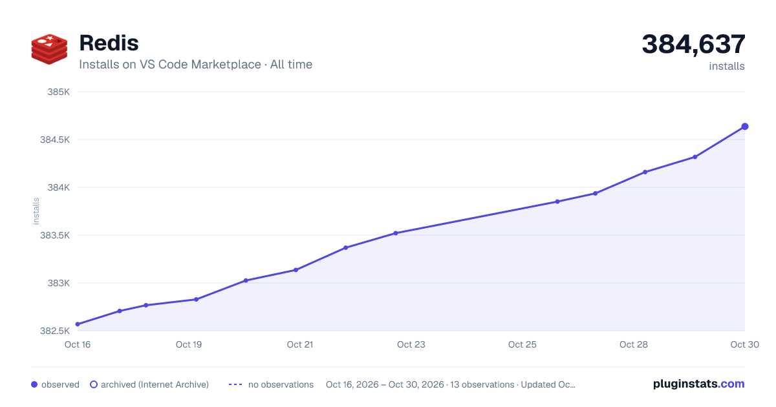776x407 pixels.
Task: Select the data point just below the 384K gridline
Action: tap(595, 193)
